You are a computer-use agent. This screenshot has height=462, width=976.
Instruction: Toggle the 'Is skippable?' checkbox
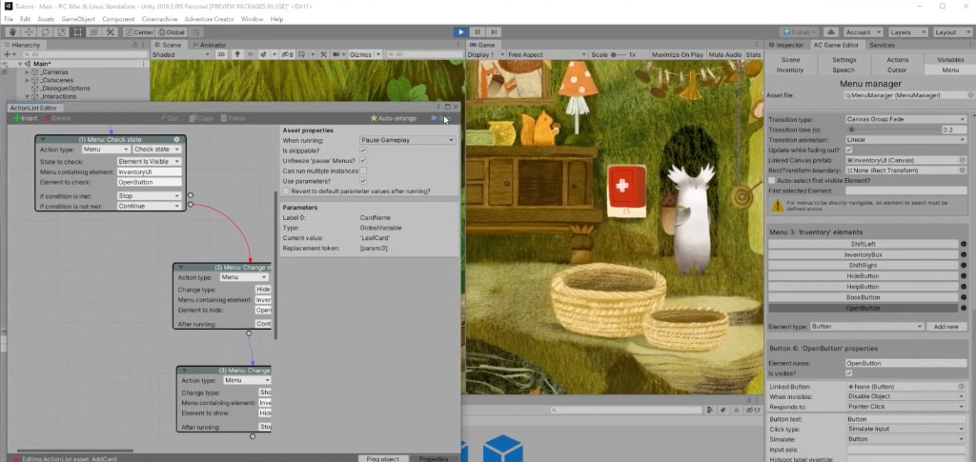(363, 151)
